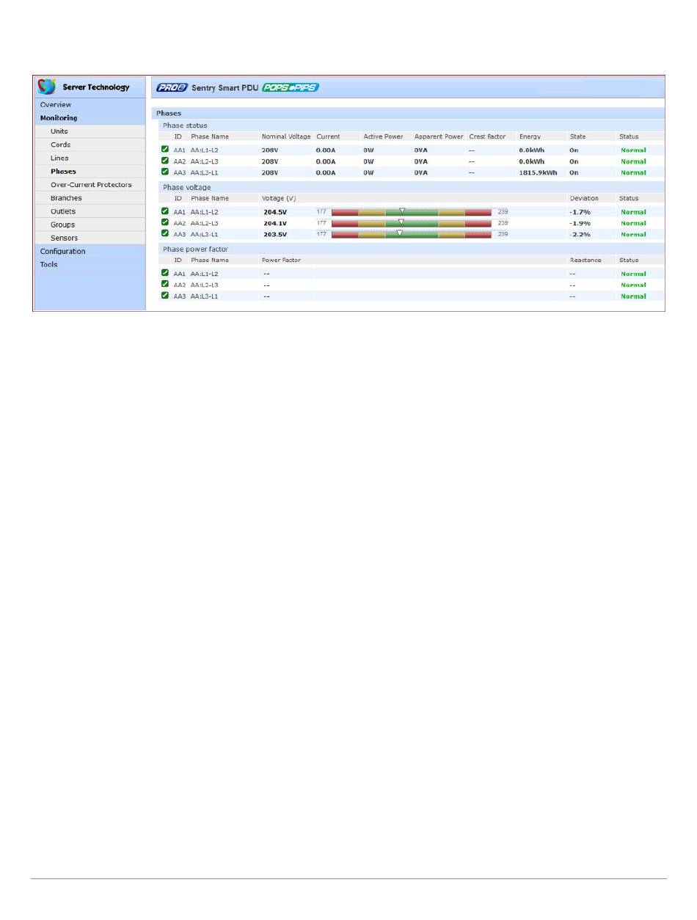Click the AA3 voltage gauge bar
The width and height of the screenshot is (697, 920).
411,235
